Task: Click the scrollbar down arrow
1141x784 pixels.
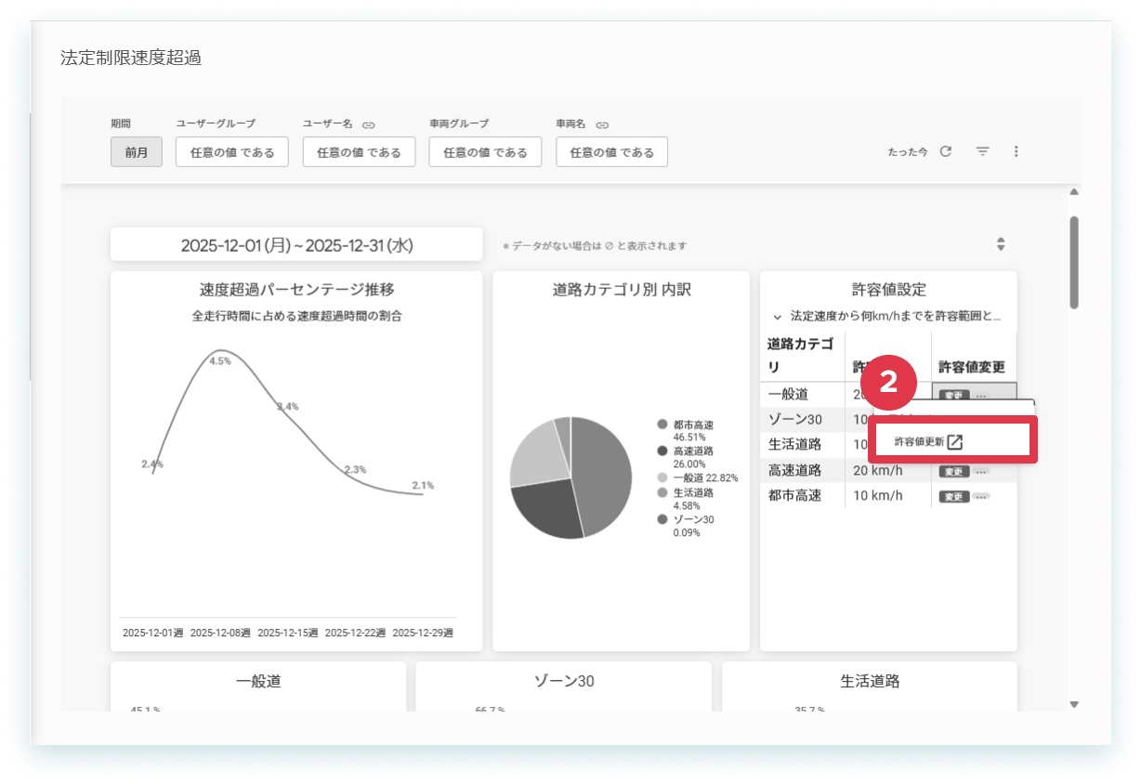Action: pos(1074,704)
